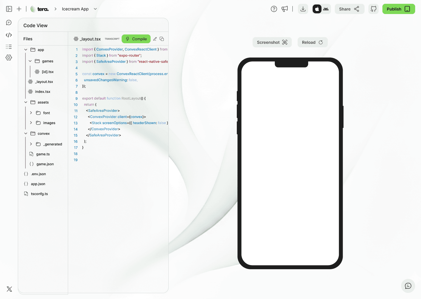Select the code view icon in sidebar
421x299 pixels.
(x=9, y=35)
